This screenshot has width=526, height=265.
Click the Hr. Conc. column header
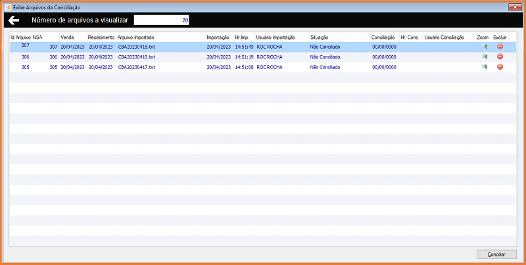click(x=412, y=37)
